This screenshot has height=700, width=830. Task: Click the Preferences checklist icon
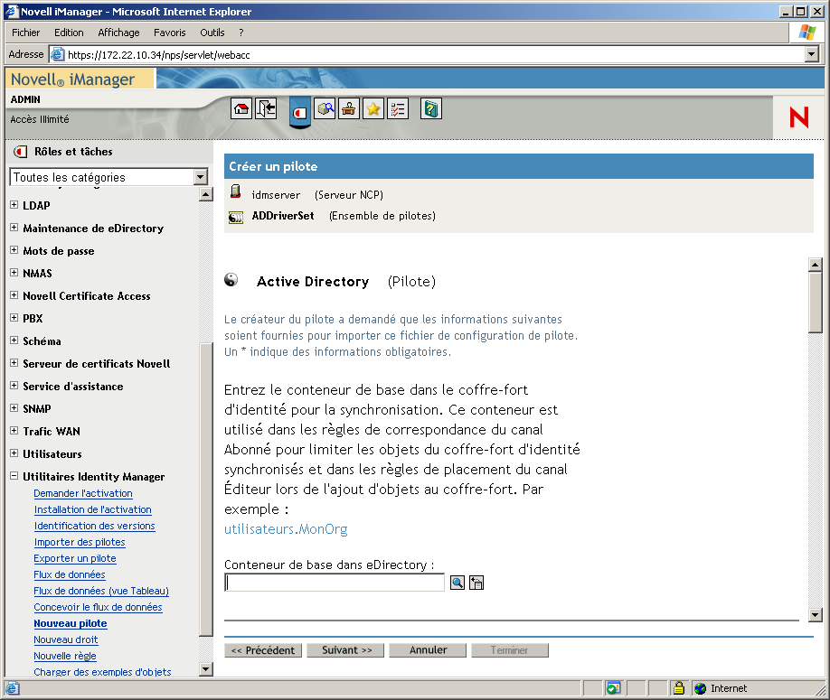[x=397, y=107]
